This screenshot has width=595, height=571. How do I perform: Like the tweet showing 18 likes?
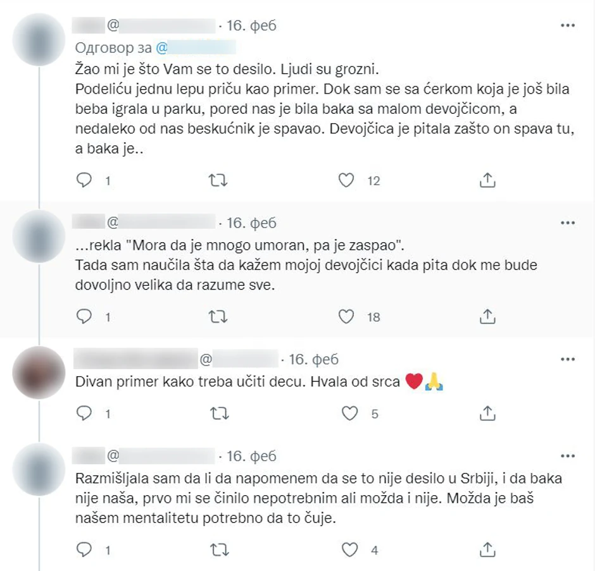pos(346,317)
